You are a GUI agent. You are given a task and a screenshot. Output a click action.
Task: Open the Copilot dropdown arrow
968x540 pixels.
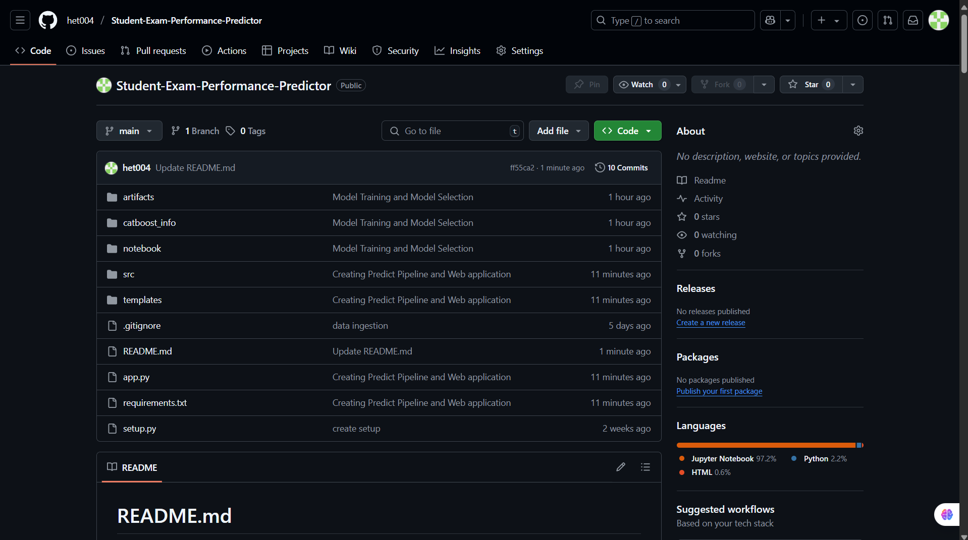coord(788,20)
